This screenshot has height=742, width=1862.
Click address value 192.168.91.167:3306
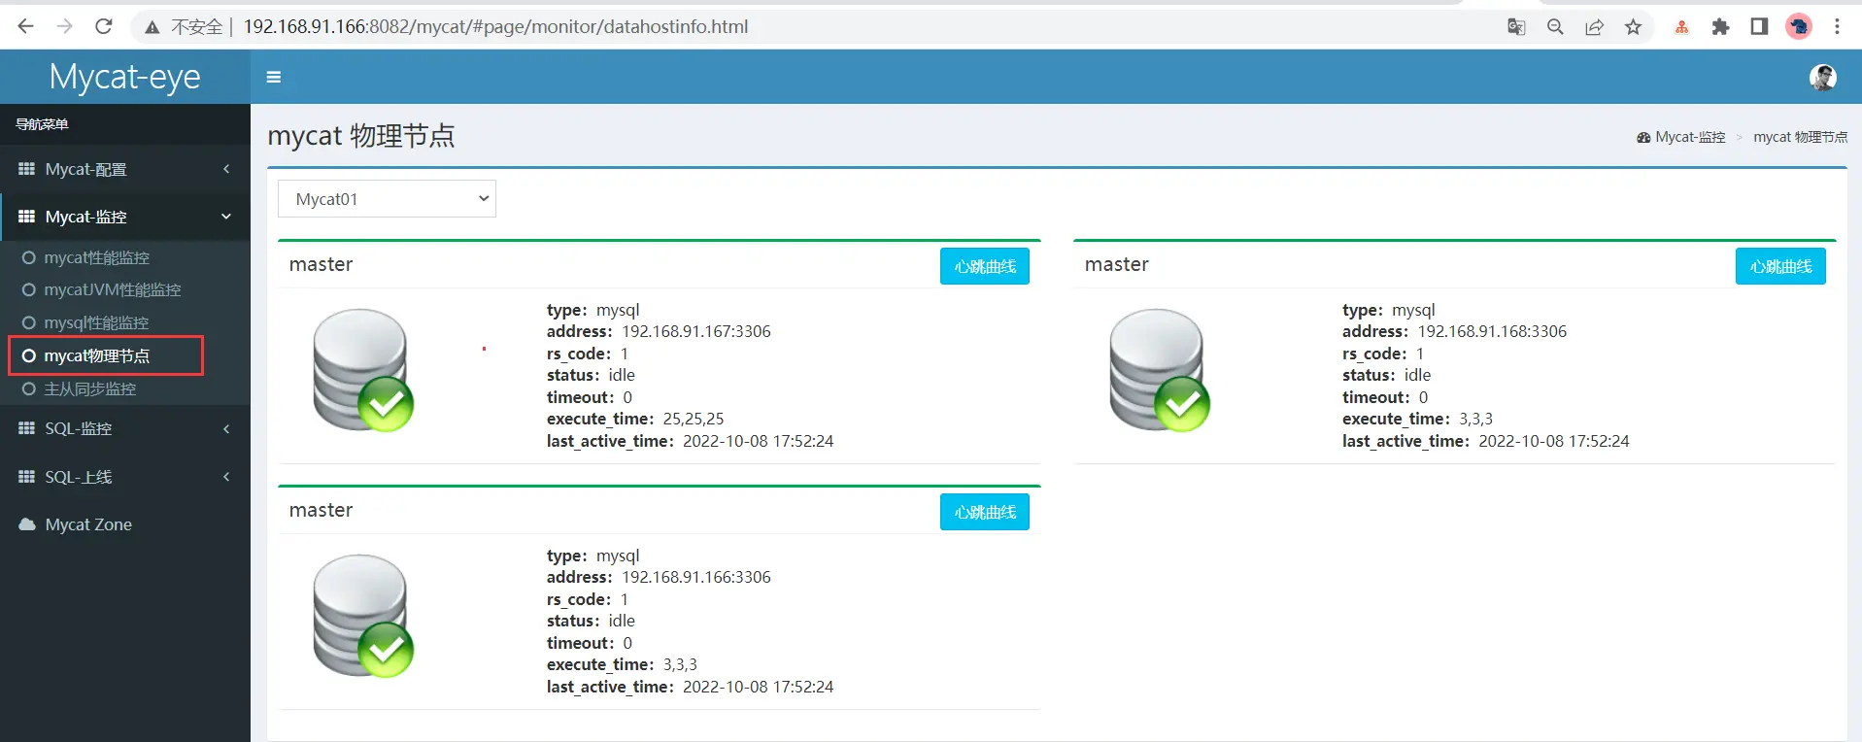[696, 331]
